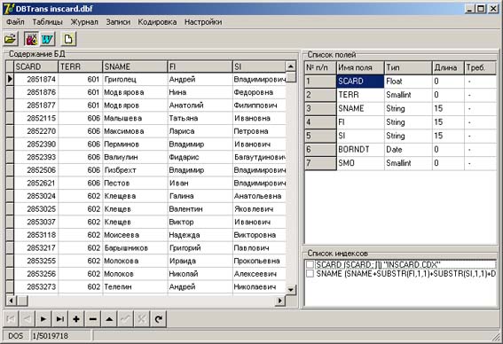The image size is (503, 344).
Task: Click horizontal scrollbar left arrow of data grid
Action: pos(12,301)
